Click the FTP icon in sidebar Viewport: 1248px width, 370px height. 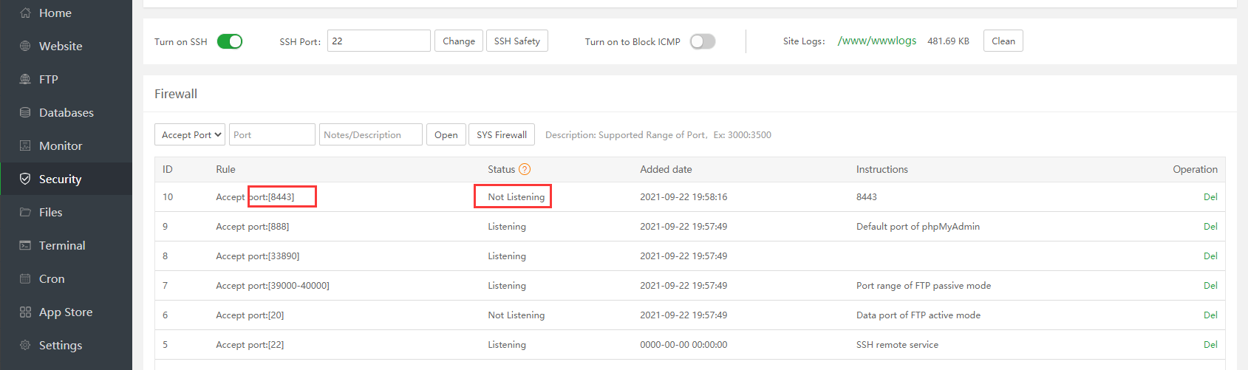pyautogui.click(x=25, y=79)
